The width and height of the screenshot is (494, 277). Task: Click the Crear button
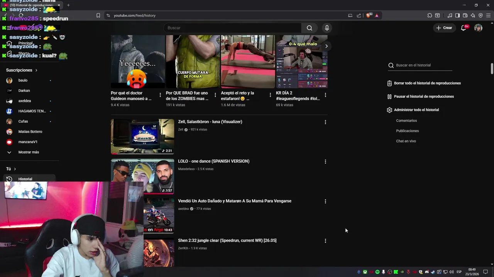(x=444, y=28)
